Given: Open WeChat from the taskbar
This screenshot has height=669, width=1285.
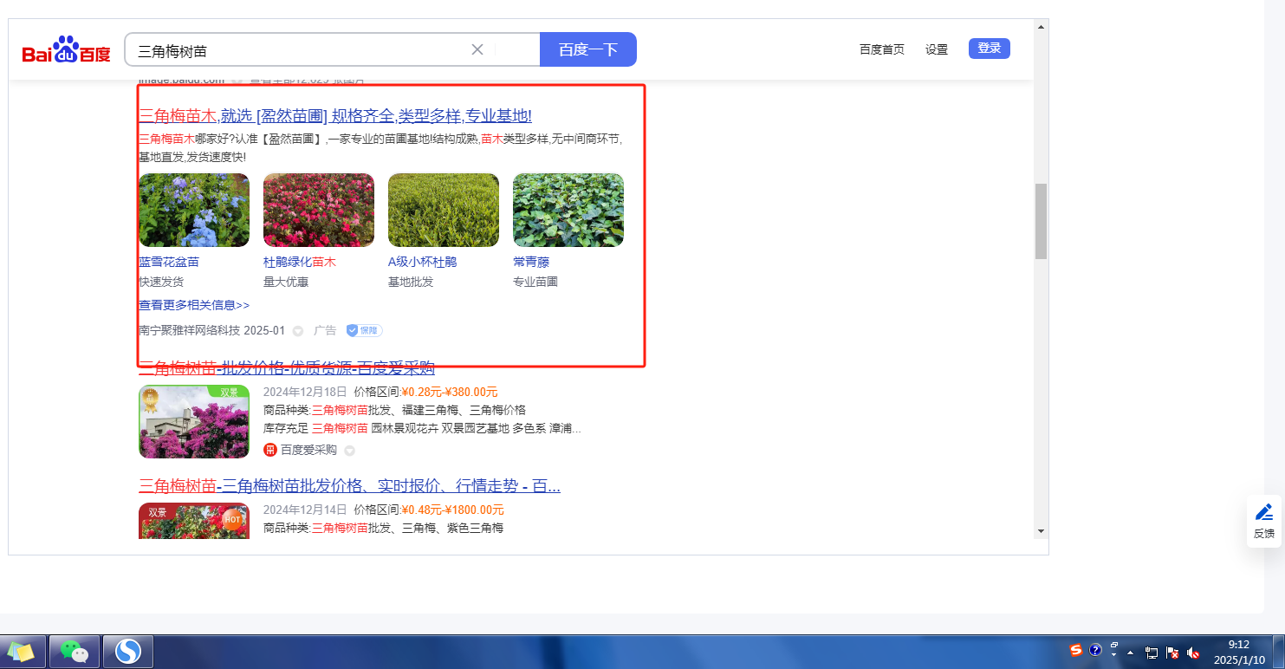Looking at the screenshot, I should click(x=75, y=651).
